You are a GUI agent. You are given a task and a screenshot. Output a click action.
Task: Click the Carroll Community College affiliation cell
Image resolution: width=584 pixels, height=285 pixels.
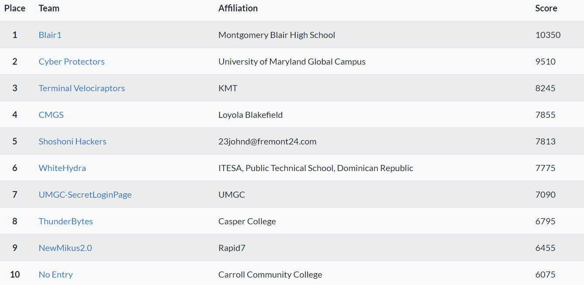pos(270,275)
